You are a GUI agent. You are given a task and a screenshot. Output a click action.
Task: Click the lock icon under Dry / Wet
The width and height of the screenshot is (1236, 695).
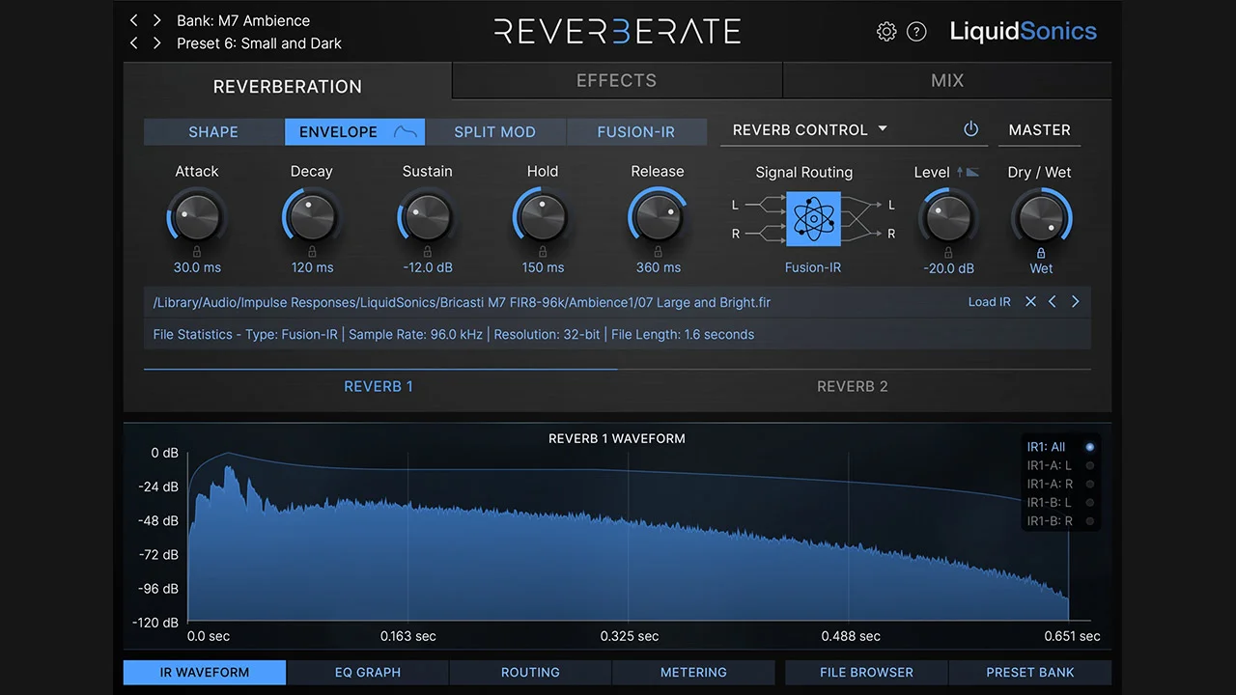(1041, 253)
